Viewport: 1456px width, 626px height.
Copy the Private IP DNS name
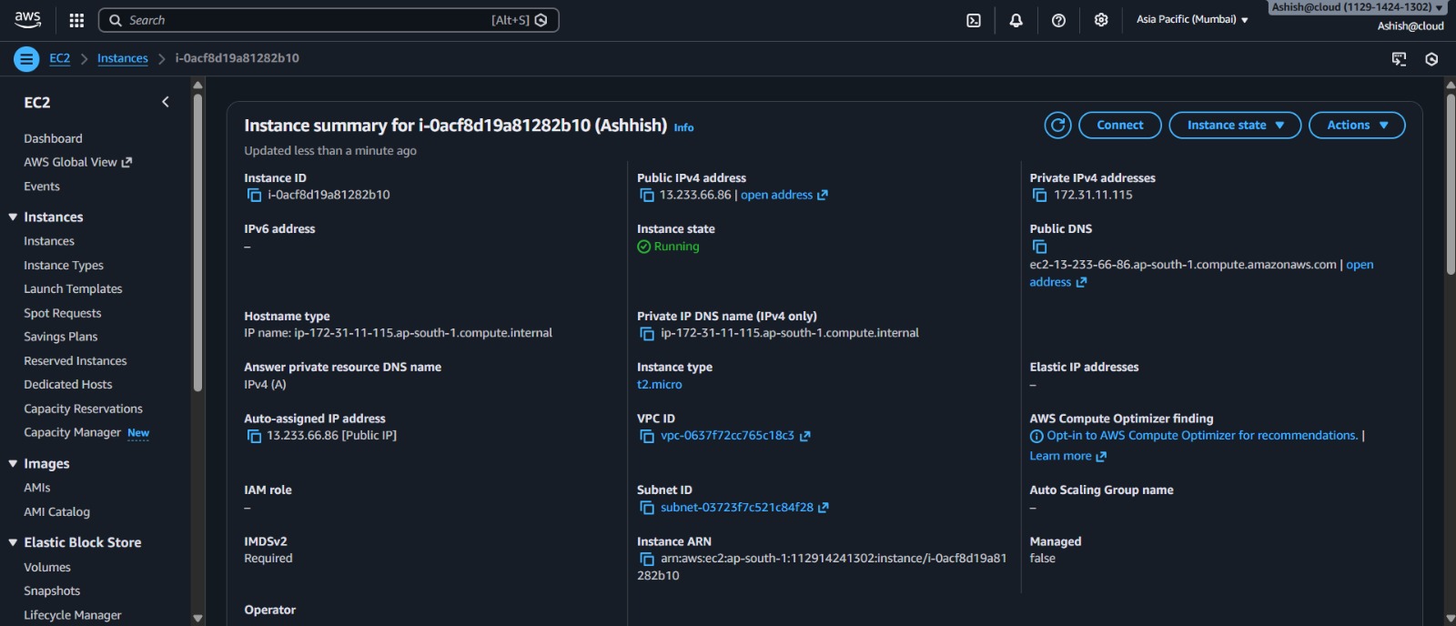click(647, 334)
